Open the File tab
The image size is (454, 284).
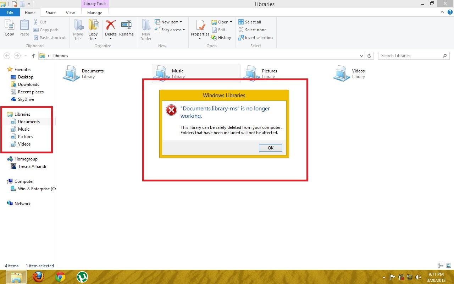[10, 12]
